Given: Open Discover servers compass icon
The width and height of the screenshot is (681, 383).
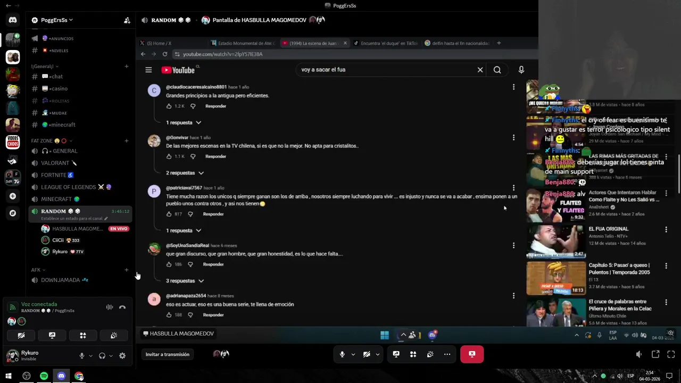Looking at the screenshot, I should click(13, 213).
